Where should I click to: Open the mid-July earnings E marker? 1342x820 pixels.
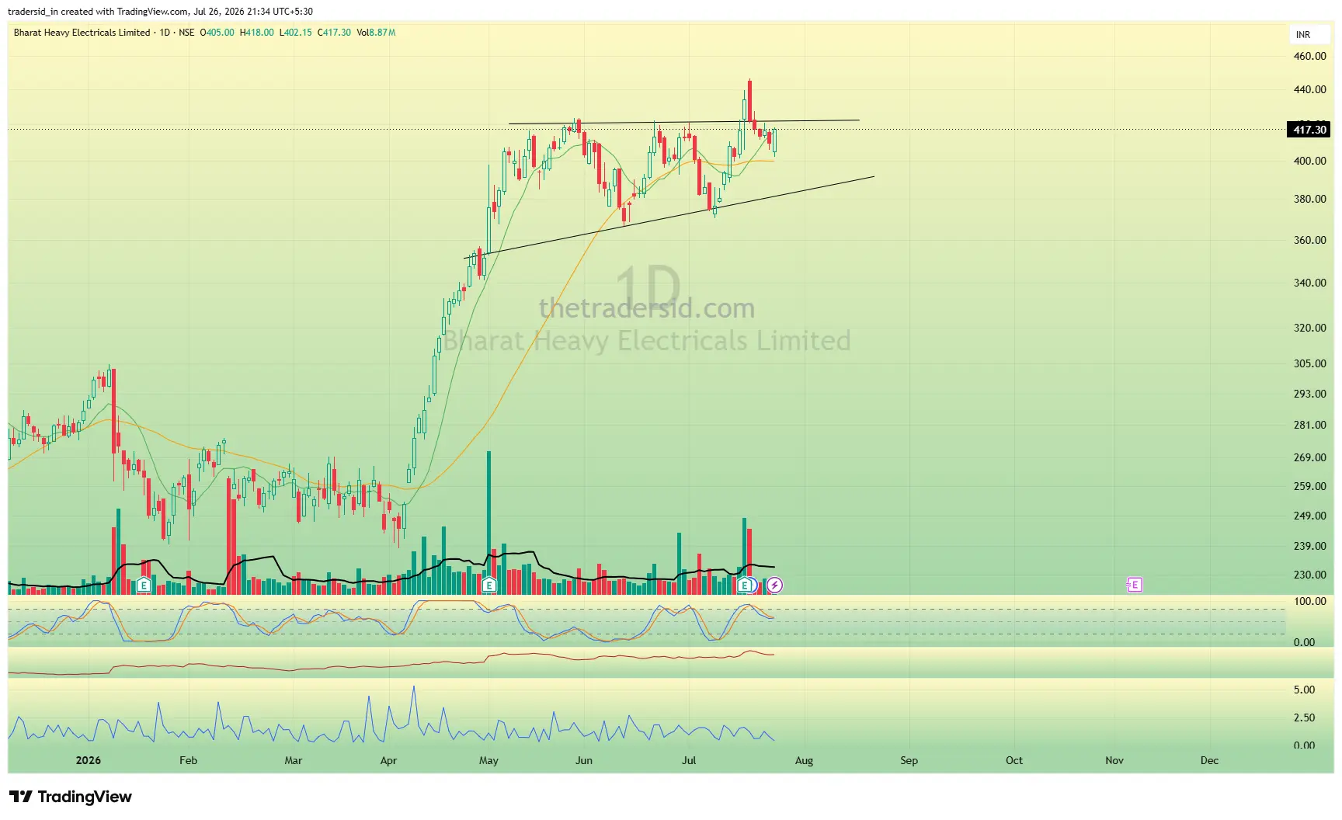click(745, 585)
